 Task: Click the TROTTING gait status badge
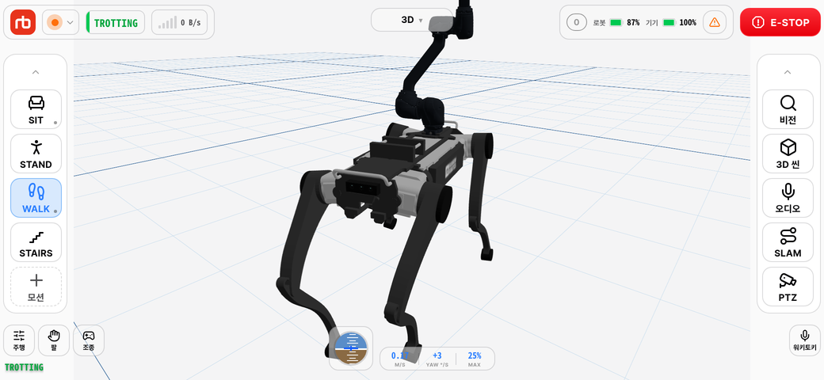pyautogui.click(x=116, y=23)
